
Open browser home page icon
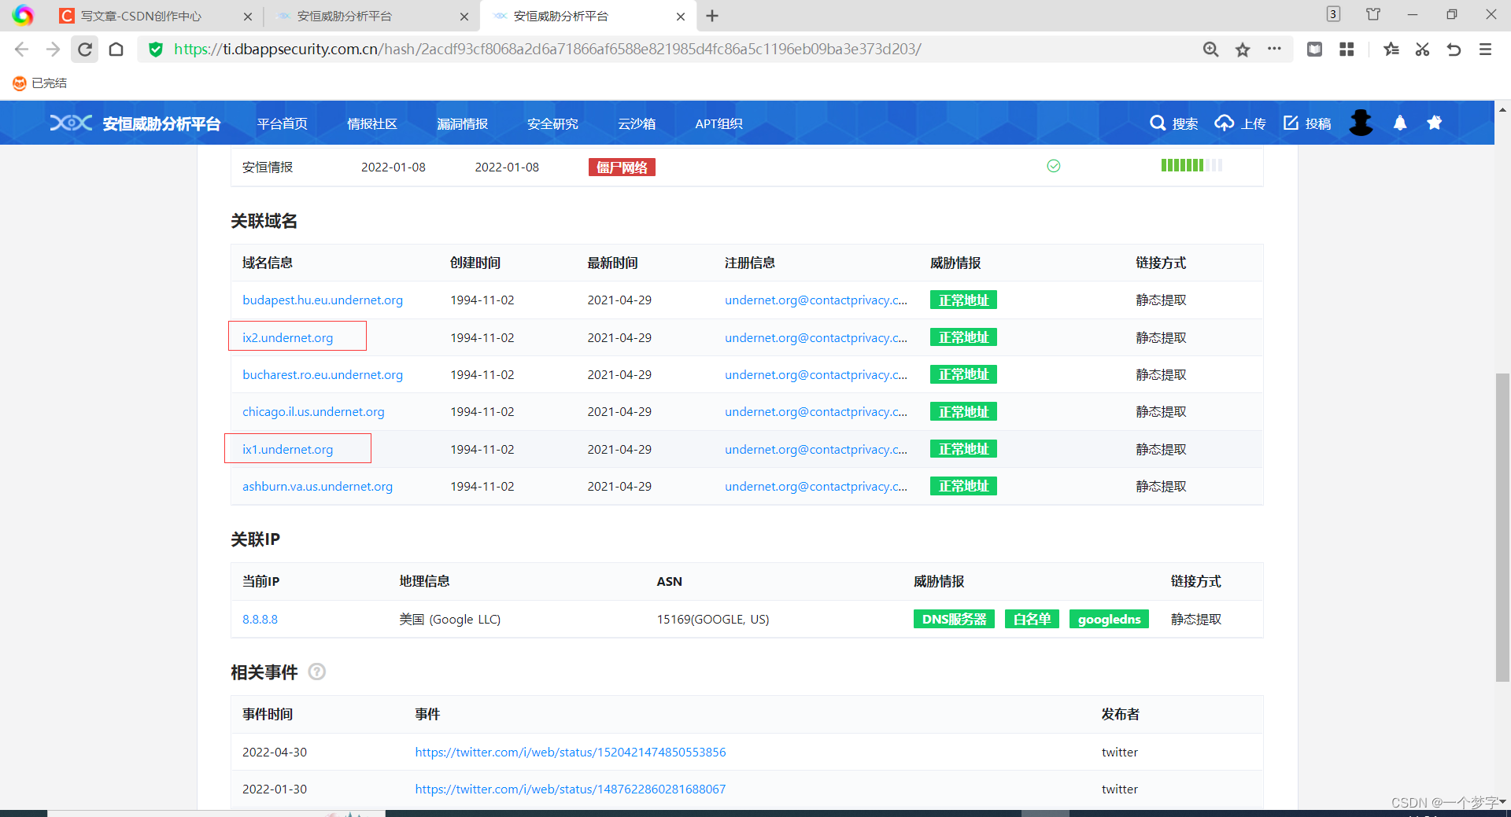[116, 50]
